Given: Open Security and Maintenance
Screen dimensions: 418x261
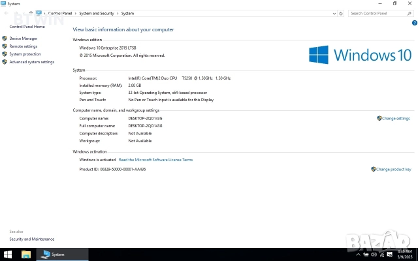Looking at the screenshot, I should (32, 239).
